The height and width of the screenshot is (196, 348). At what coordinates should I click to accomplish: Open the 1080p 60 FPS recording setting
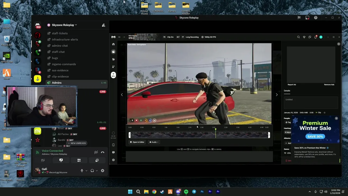tap(209, 37)
